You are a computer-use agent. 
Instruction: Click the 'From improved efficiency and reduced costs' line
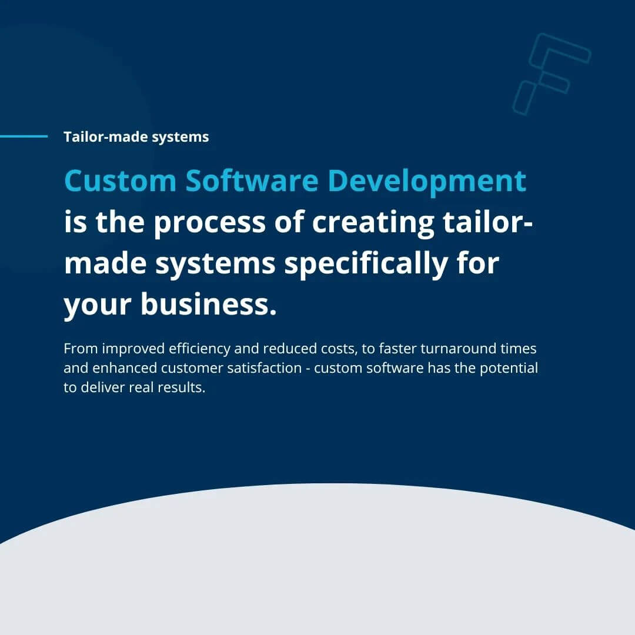[300, 349]
